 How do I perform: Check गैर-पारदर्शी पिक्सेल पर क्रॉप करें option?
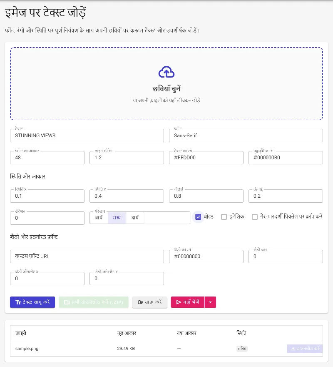[255, 217]
